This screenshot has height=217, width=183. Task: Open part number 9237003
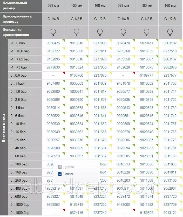[100, 43]
